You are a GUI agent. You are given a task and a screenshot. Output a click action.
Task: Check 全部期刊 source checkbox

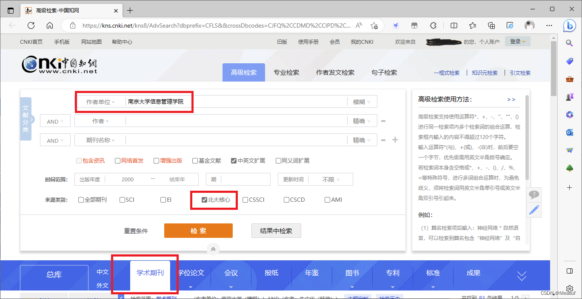click(81, 200)
